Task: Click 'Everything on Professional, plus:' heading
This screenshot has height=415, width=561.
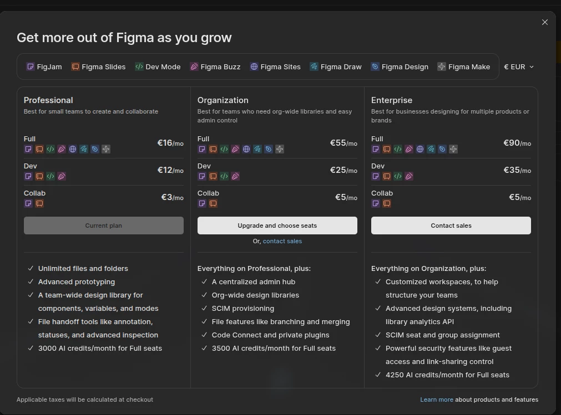Action: 254,269
